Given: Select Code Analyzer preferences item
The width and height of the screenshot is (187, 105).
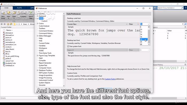Looking at the screenshot, I should (x=44, y=26).
